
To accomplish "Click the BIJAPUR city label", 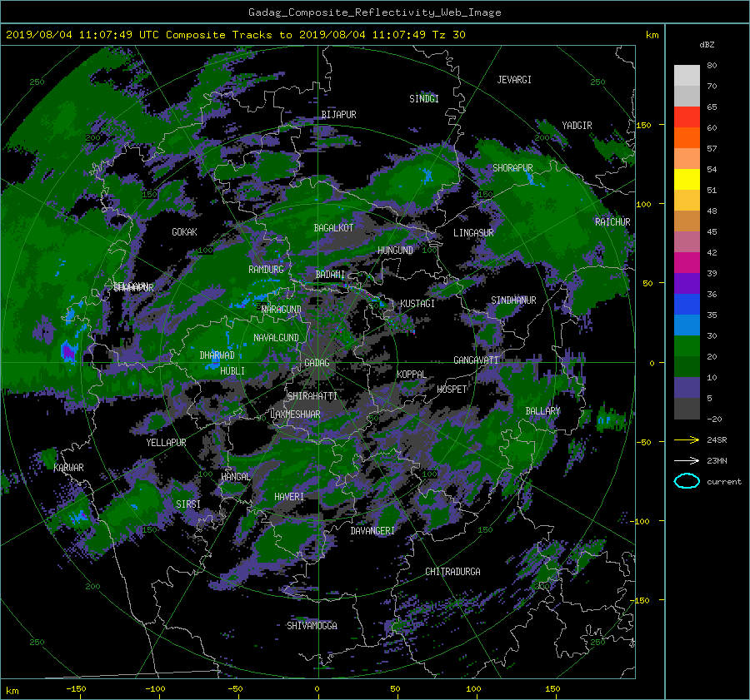I will coord(338,115).
